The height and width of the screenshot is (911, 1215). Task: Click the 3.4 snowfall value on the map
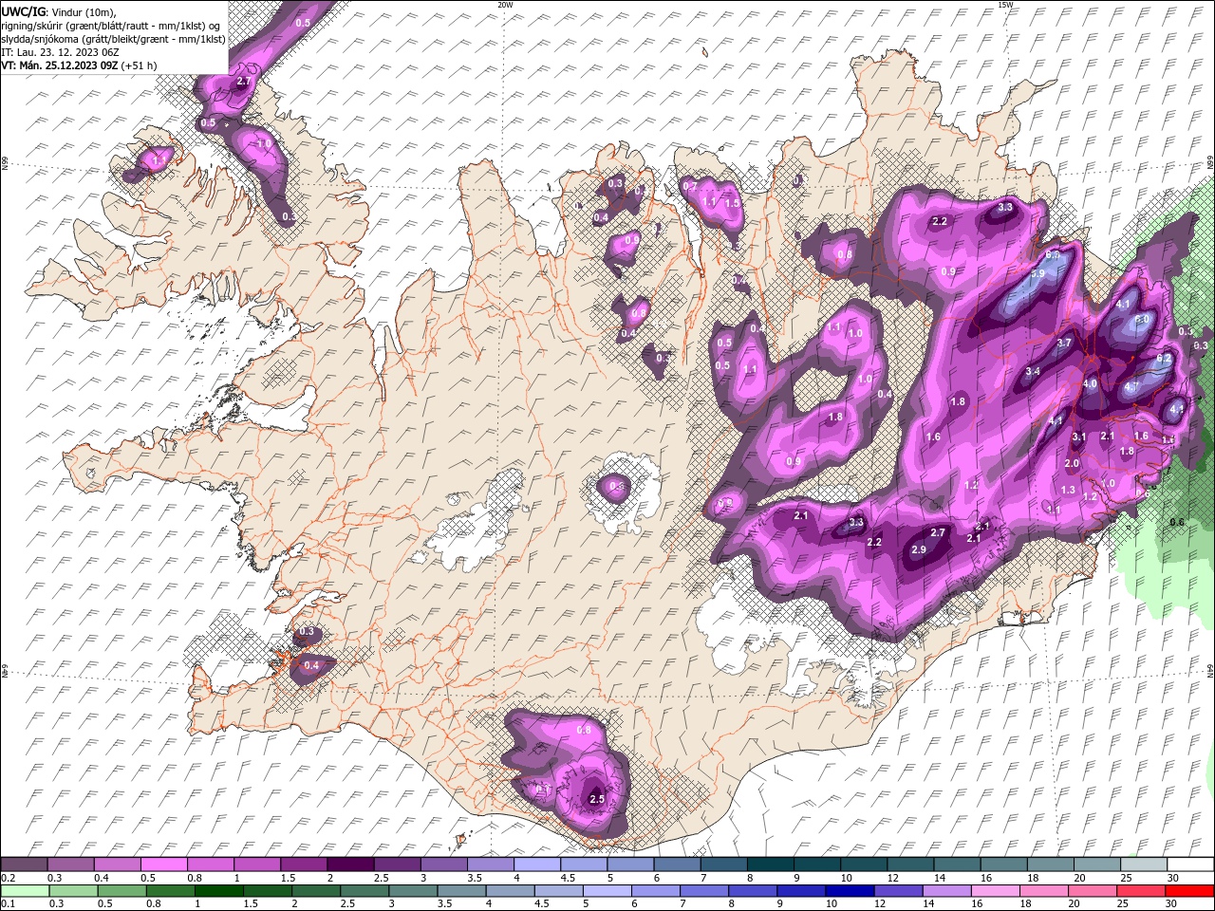coord(1033,370)
